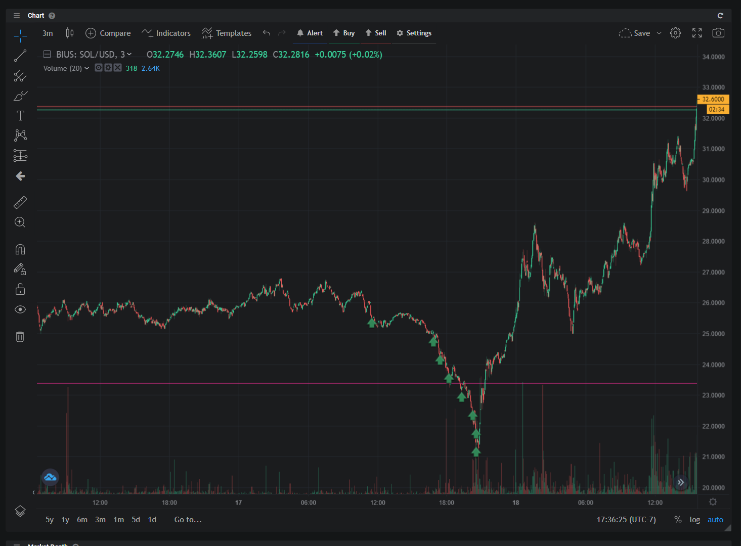Select the crosshair cursor tool
Image resolution: width=741 pixels, height=546 pixels.
20,35
